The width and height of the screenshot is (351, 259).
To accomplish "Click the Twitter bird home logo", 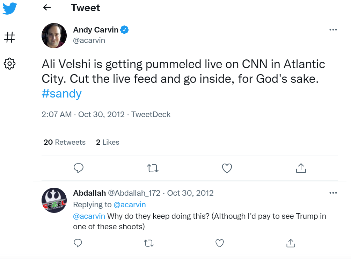I will (10, 8).
